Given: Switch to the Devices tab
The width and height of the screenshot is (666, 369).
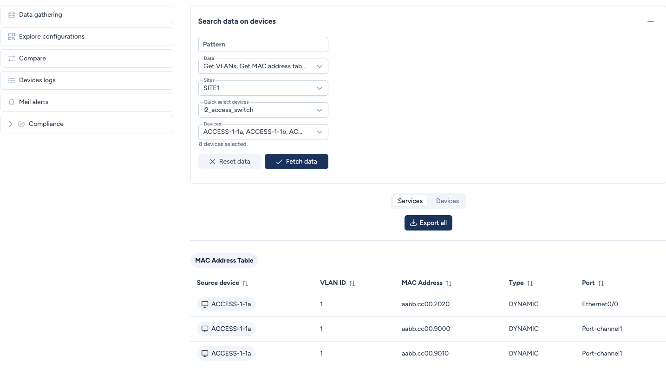Looking at the screenshot, I should coord(447,201).
